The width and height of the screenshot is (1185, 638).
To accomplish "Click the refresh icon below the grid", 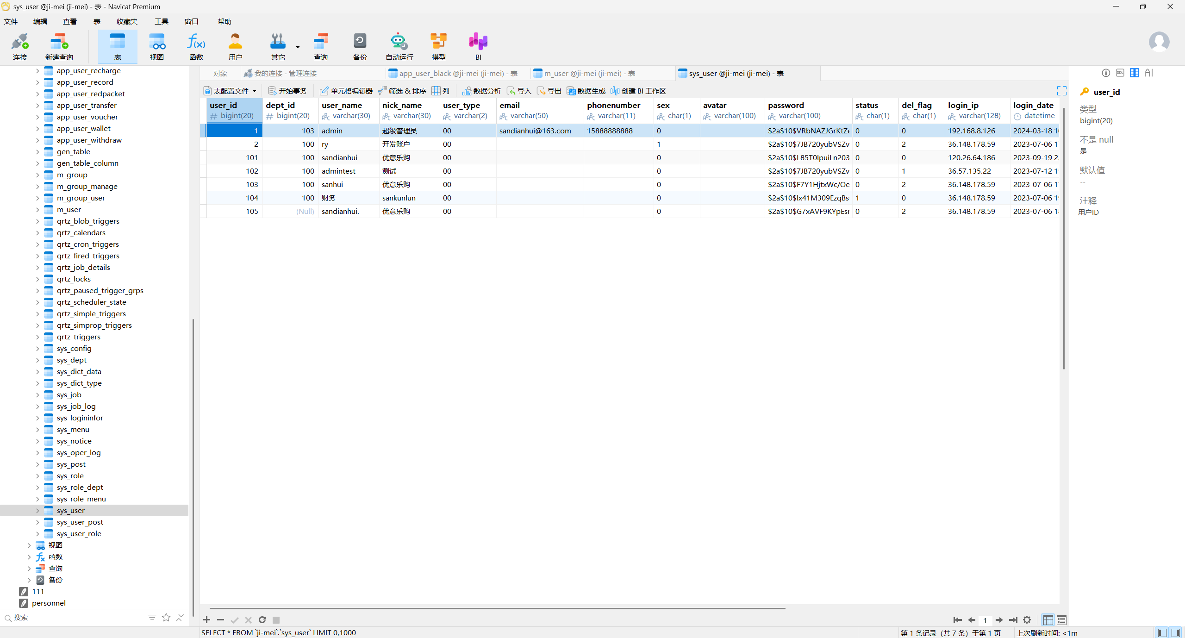I will click(x=262, y=619).
